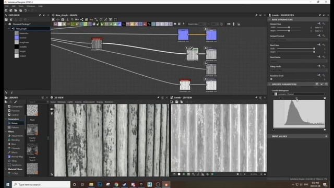The height and width of the screenshot is (188, 334).
Task: Adjust the Pixel Size Width slider
Action: (296, 49)
